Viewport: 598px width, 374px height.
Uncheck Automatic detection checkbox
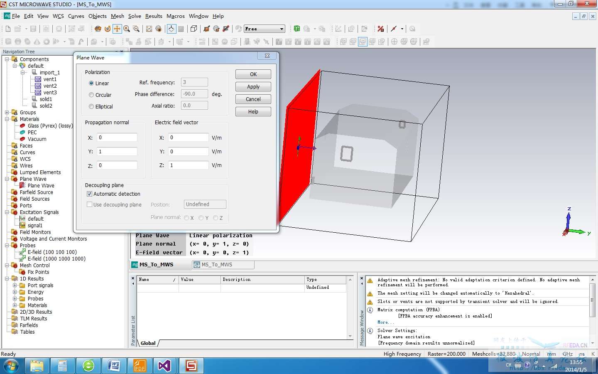pyautogui.click(x=89, y=194)
